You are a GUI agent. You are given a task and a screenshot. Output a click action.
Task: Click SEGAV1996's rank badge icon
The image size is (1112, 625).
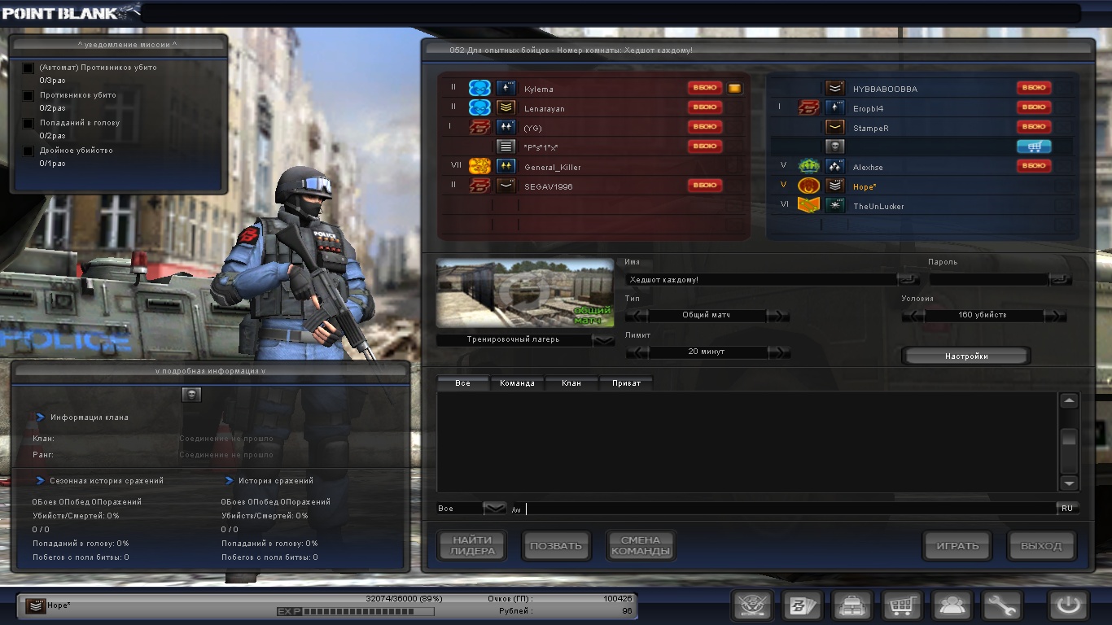506,186
